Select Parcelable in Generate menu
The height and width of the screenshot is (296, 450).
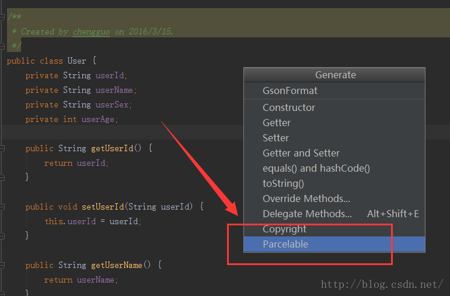pyautogui.click(x=334, y=244)
